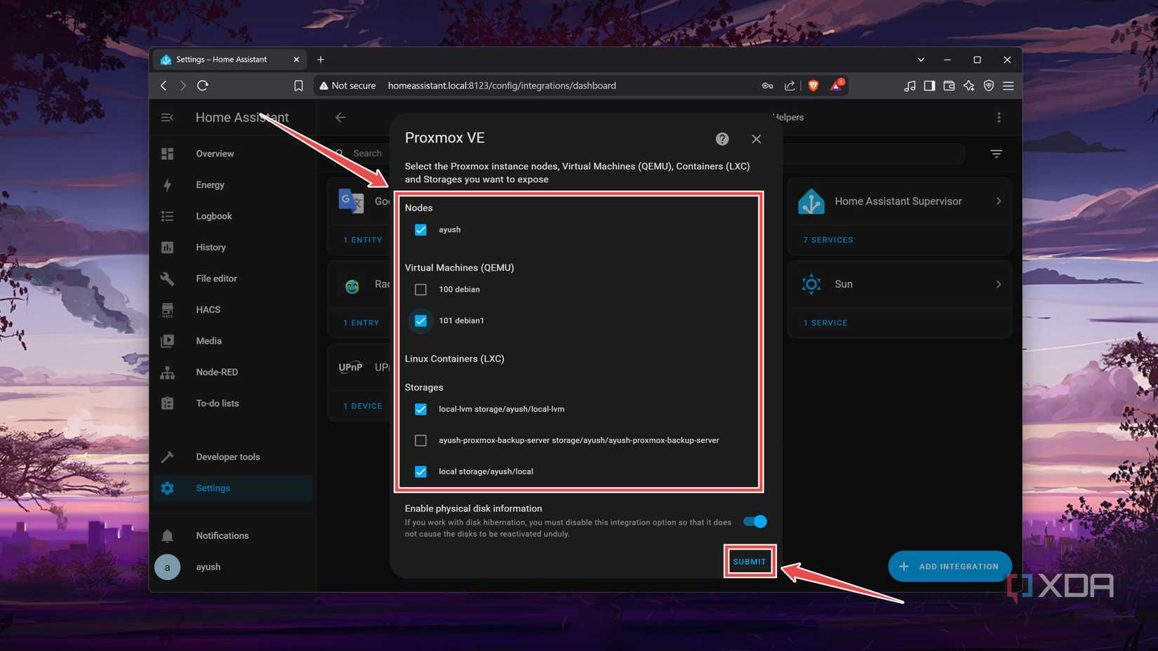1158x651 pixels.
Task: Expand the Sun integration chevron
Action: point(998,284)
